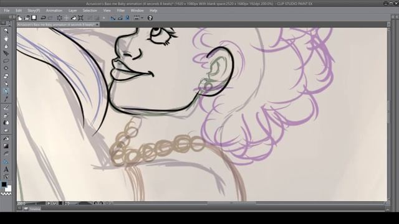This screenshot has width=399, height=224.
Task: Click the rotate left icon below canvas
Action: click(95, 203)
